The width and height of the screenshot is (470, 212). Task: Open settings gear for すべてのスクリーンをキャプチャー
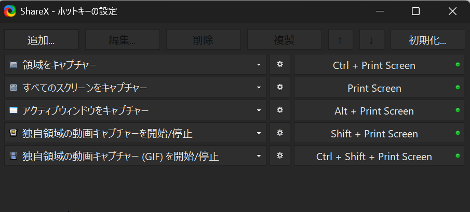[279, 88]
